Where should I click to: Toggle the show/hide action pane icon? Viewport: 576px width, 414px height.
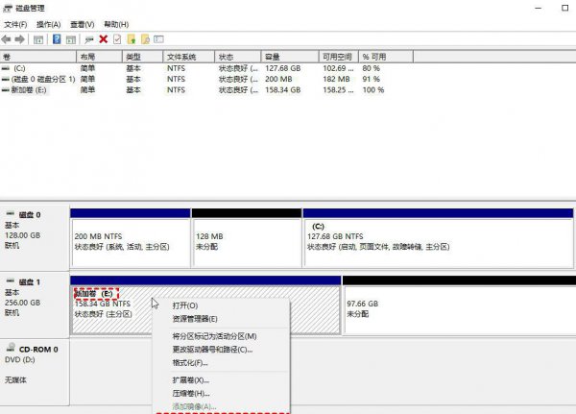[x=71, y=39]
